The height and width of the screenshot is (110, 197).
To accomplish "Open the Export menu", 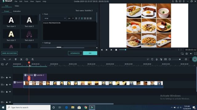I will pos(38,1).
